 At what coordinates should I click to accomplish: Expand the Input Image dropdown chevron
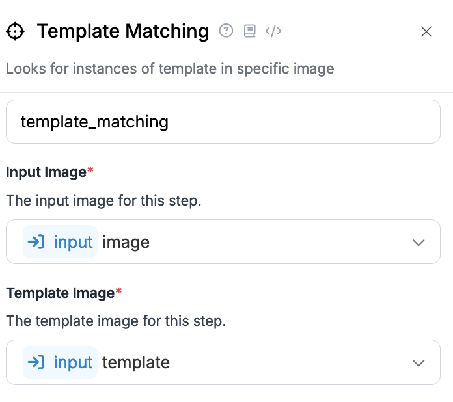[x=419, y=242]
